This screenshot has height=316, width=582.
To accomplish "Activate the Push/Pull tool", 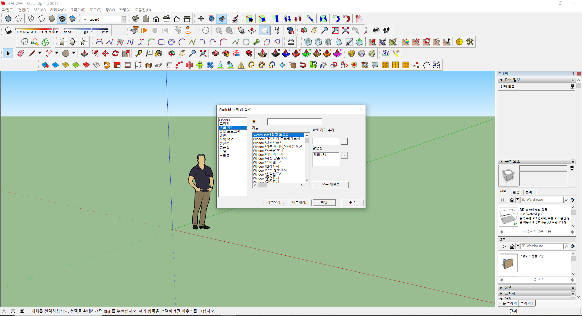I will (85, 54).
